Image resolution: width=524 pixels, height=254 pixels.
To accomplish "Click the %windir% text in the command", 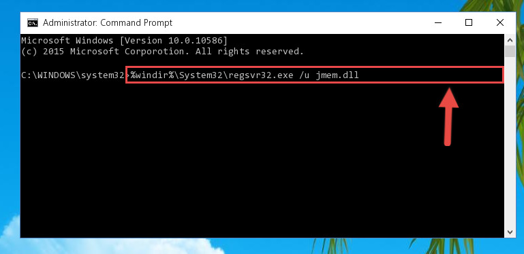I will 153,75.
